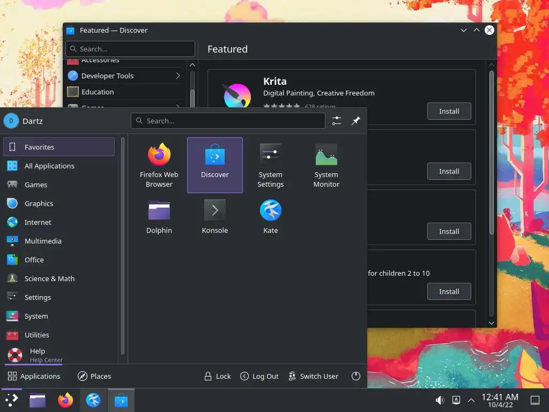Launch System Monitor favorite
Viewport: 549px width, 412px height.
coord(326,165)
